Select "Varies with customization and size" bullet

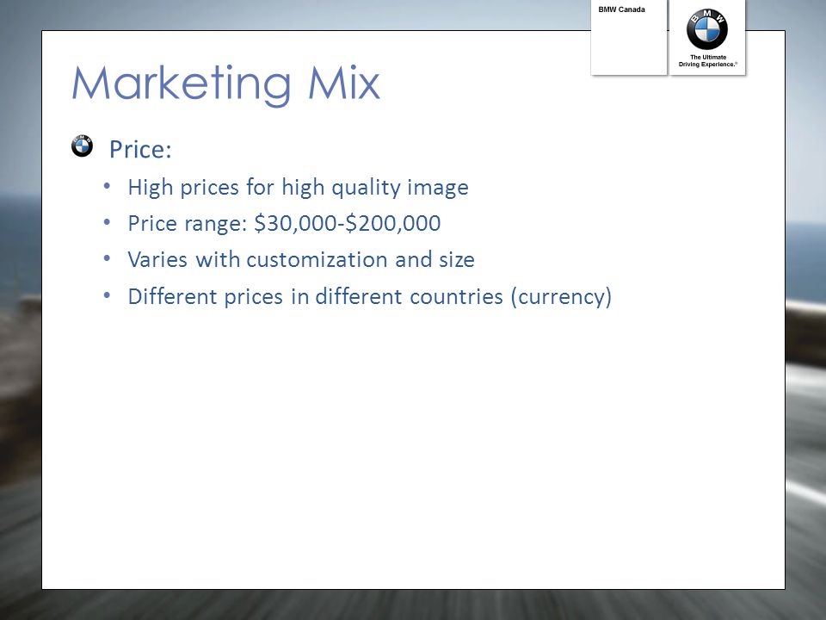pyautogui.click(x=301, y=259)
